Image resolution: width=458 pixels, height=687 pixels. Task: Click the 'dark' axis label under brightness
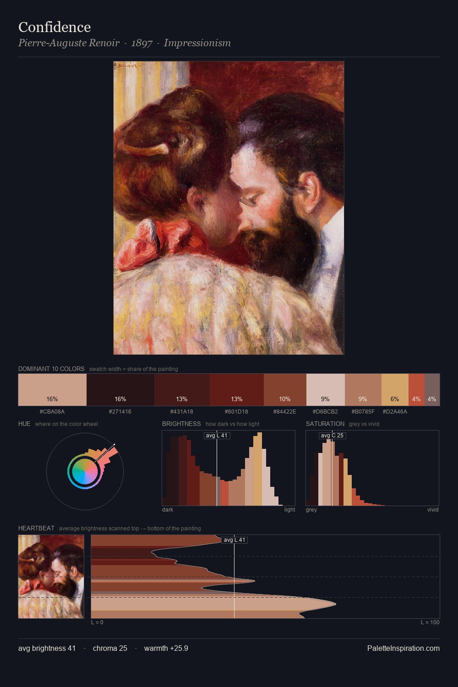(x=168, y=510)
